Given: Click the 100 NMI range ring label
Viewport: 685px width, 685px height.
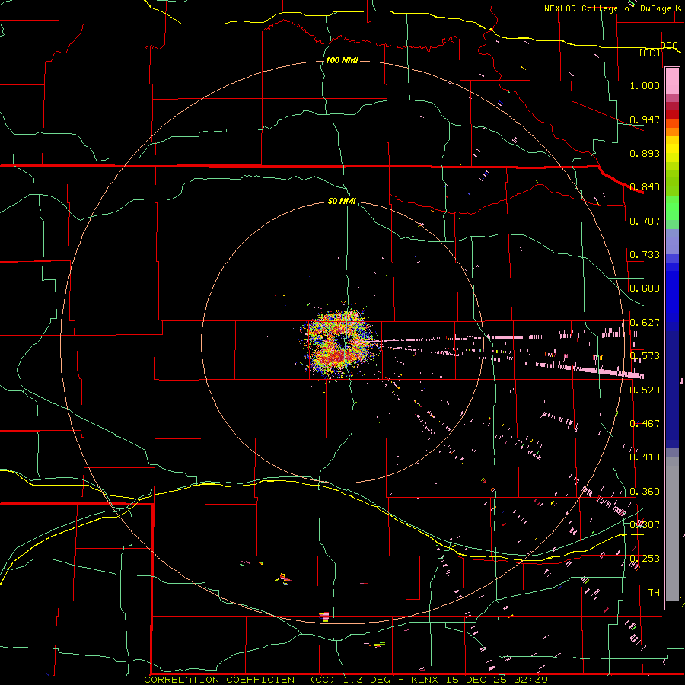Looking at the screenshot, I should coord(342,60).
